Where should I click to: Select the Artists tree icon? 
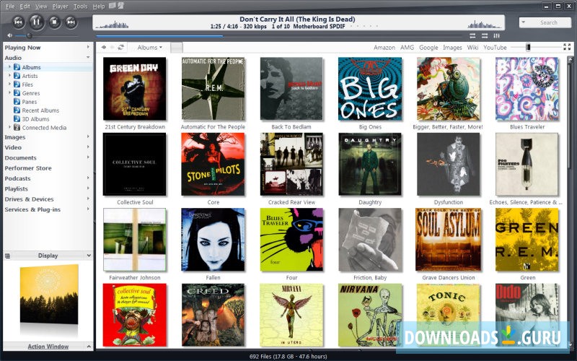[17, 76]
